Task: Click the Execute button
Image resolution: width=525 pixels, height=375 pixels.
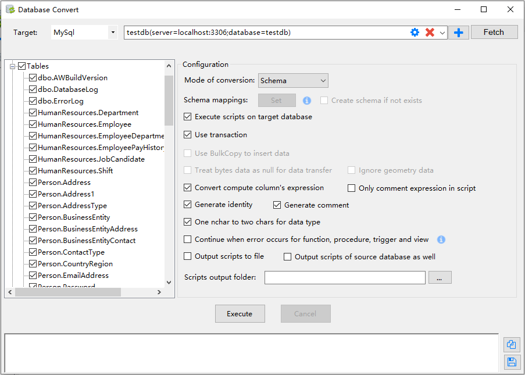Action: coord(240,314)
